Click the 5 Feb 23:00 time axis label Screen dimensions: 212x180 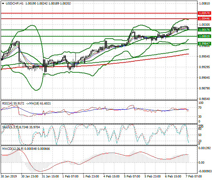153,176
